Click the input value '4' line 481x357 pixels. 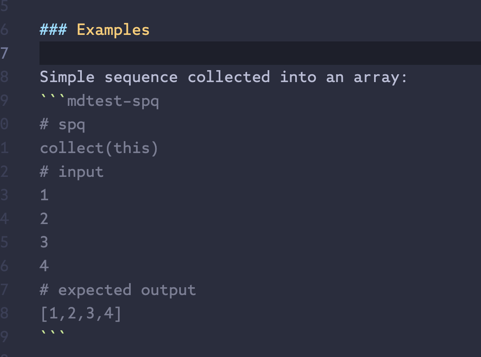[x=44, y=266]
